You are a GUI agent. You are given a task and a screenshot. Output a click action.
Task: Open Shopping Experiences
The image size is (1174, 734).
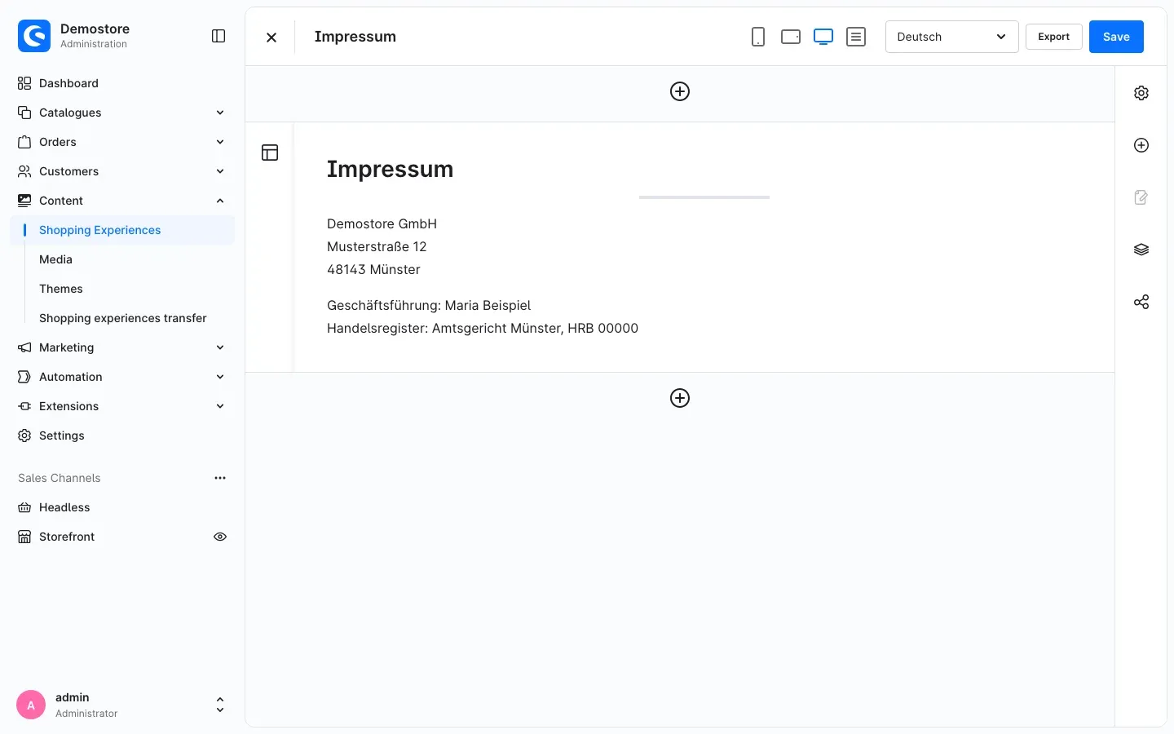tap(122, 230)
